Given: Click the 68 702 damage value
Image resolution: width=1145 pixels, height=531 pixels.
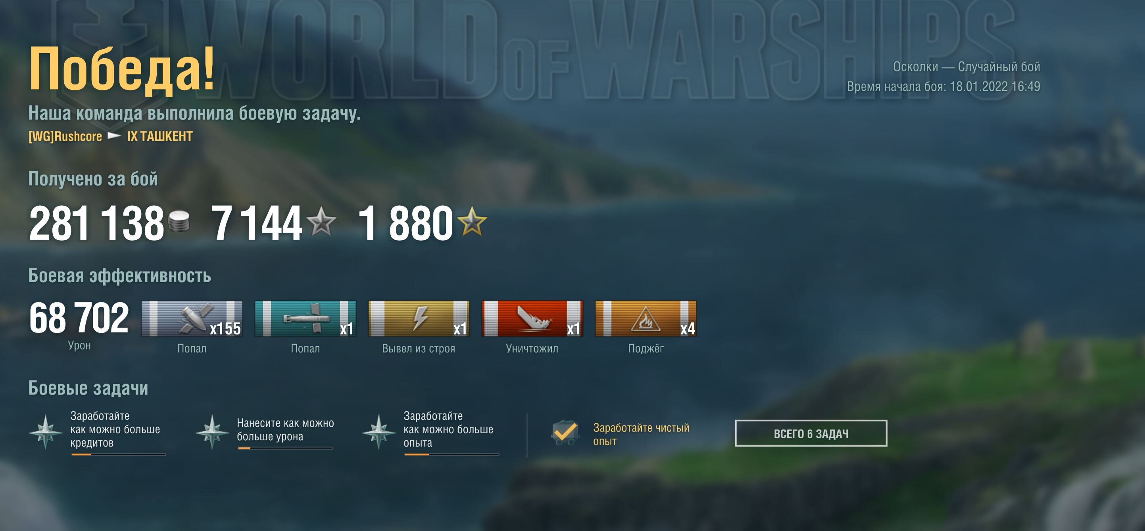Looking at the screenshot, I should (x=79, y=317).
